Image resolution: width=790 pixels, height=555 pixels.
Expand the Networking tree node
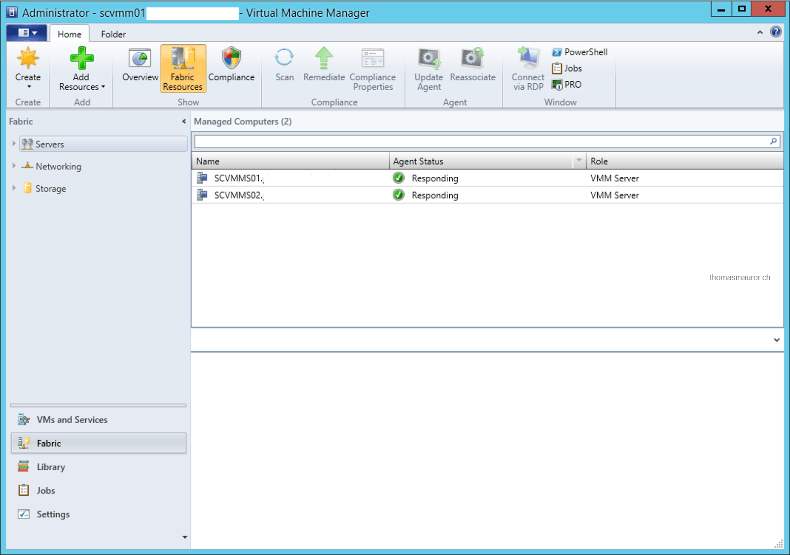pyautogui.click(x=14, y=165)
